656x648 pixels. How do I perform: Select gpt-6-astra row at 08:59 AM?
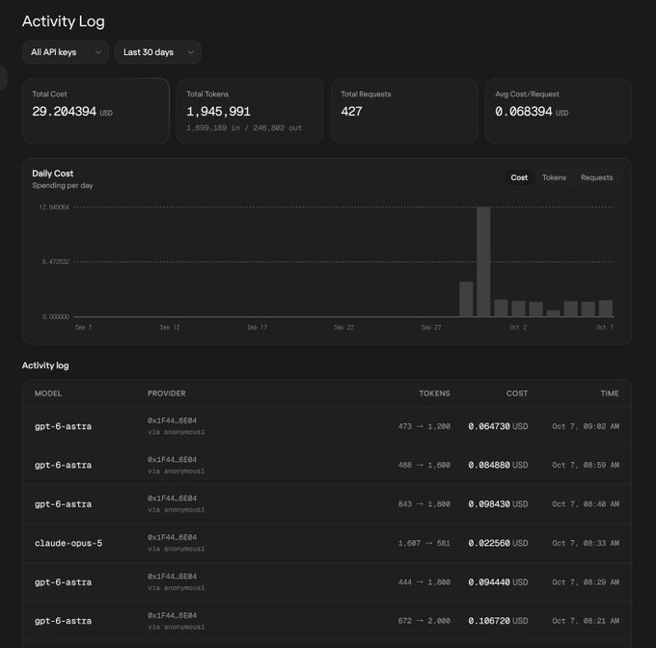click(x=327, y=466)
